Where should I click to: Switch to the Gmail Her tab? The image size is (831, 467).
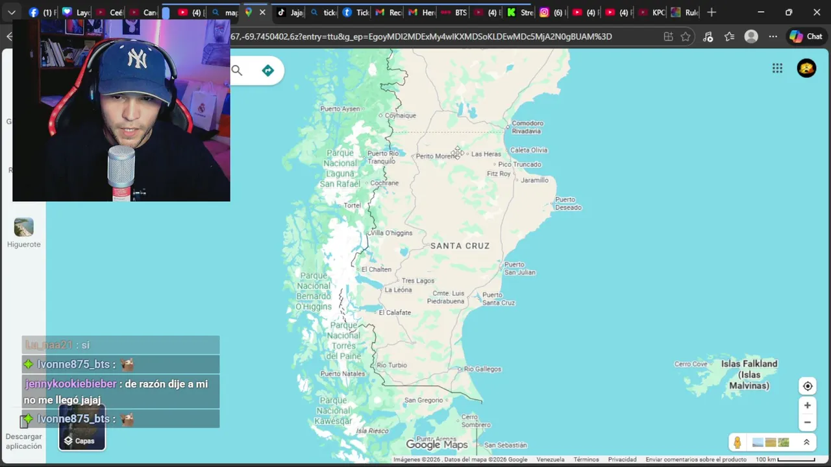click(421, 12)
